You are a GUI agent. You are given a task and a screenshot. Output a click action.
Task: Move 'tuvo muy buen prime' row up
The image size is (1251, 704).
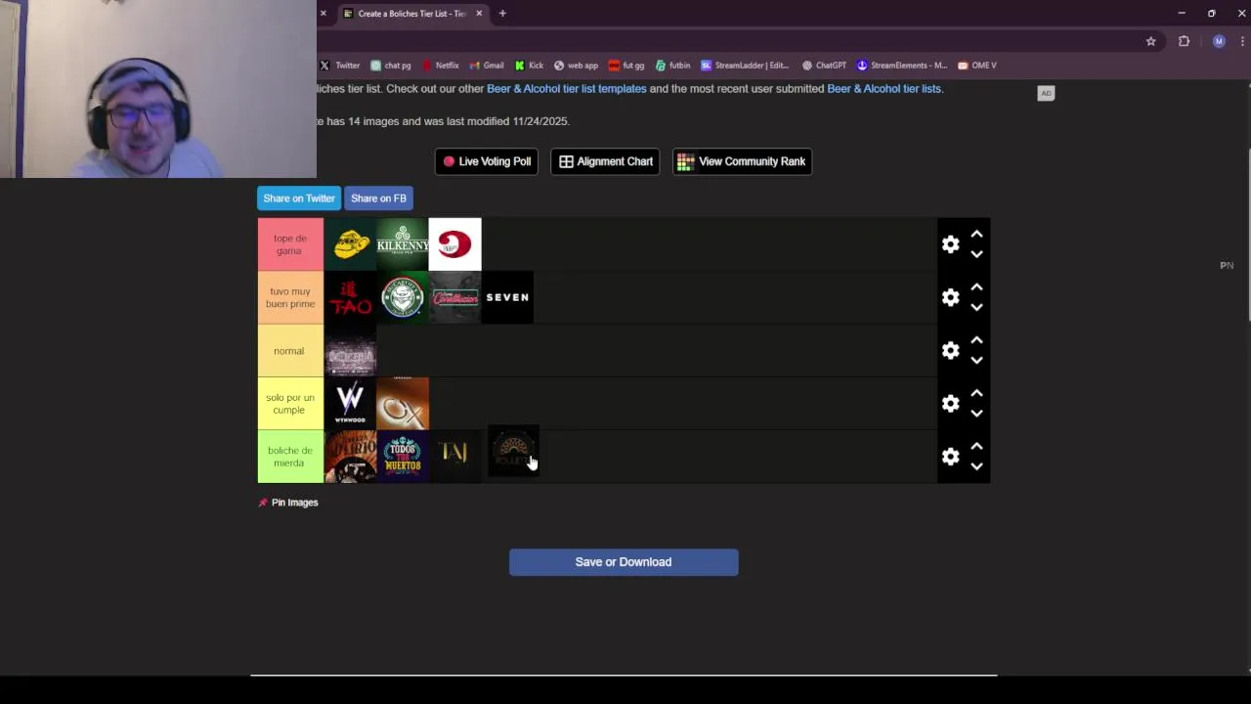tap(976, 287)
